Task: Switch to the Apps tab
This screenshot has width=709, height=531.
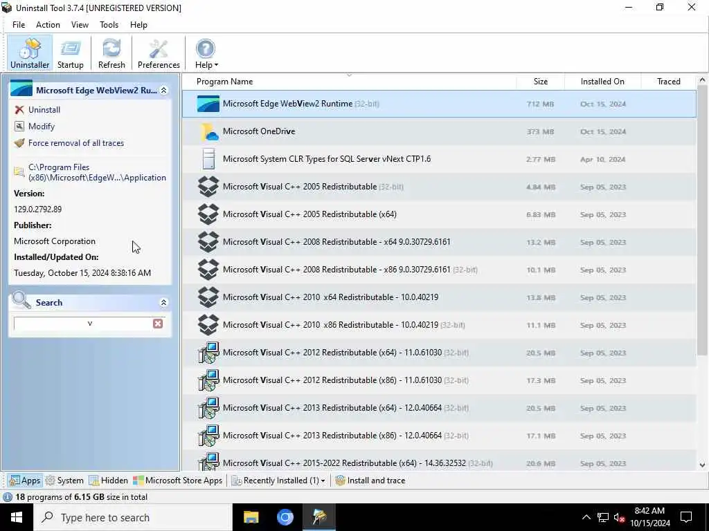Action: click(26, 481)
